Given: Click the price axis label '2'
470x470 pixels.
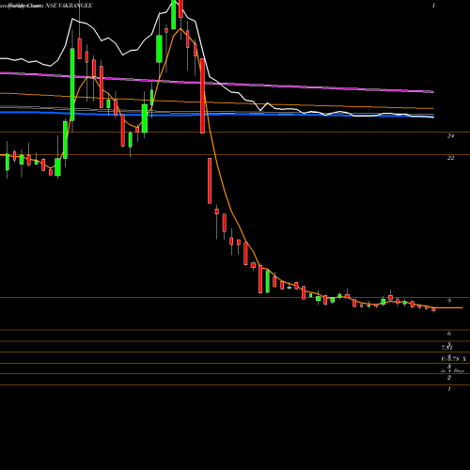Looking at the screenshot, I should tap(449, 378).
